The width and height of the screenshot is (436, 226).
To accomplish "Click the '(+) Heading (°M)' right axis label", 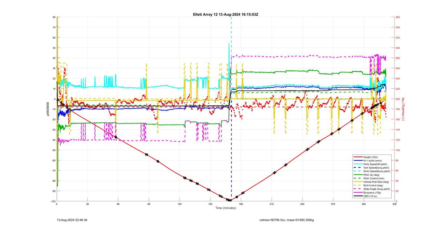I will [403, 109].
